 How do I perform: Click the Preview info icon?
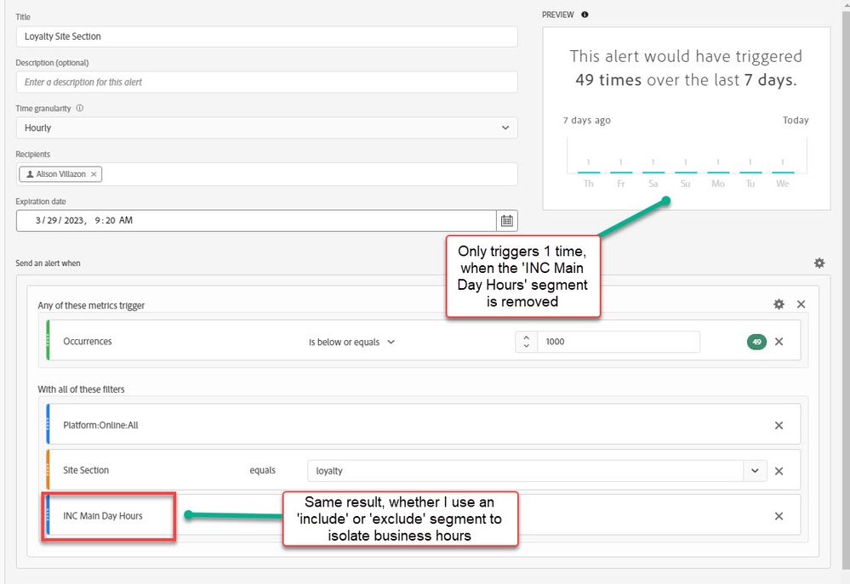click(x=585, y=14)
